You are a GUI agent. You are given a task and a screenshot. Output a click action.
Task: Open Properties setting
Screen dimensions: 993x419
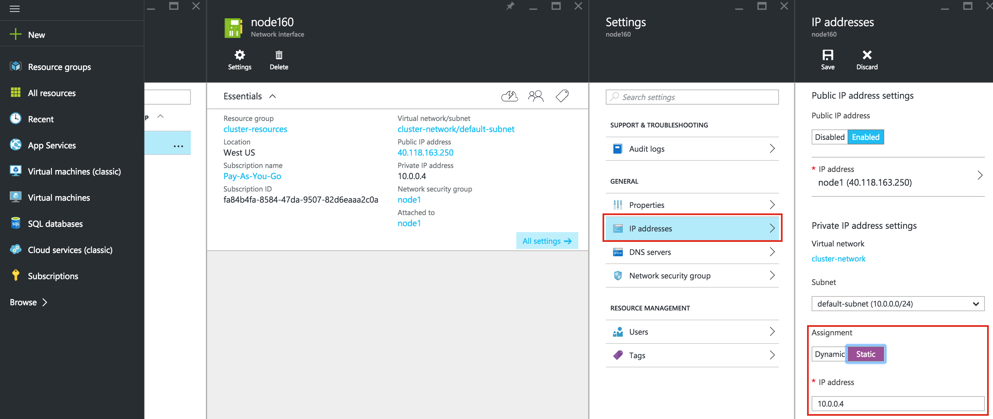click(x=692, y=205)
